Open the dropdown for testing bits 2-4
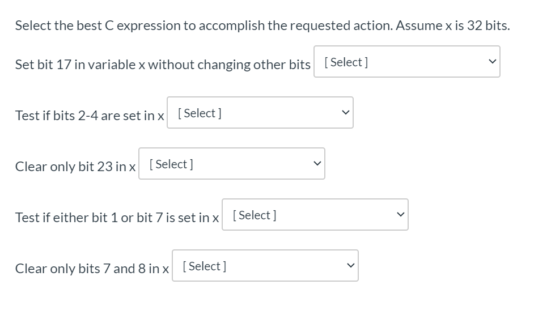 (260, 113)
